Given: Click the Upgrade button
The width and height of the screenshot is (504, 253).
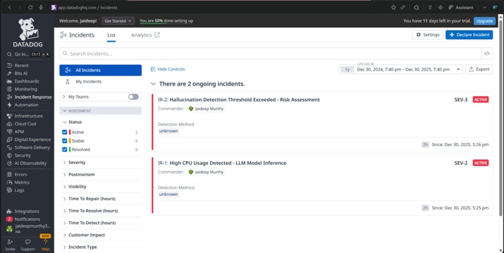Looking at the screenshot, I should pos(485,21).
